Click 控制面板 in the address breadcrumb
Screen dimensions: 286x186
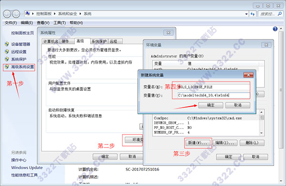(44, 14)
